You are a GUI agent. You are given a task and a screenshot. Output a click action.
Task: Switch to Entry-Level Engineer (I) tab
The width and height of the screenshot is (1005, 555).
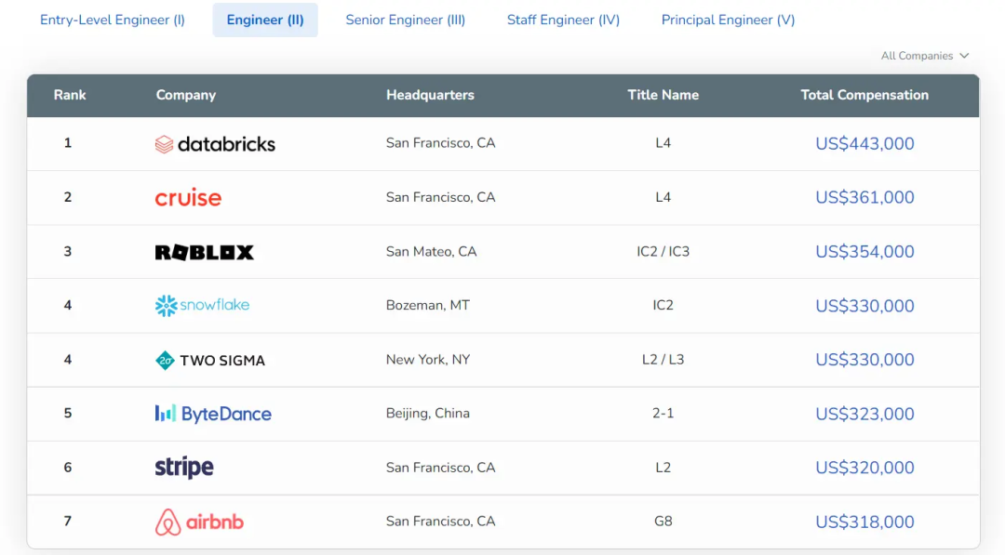tap(113, 20)
